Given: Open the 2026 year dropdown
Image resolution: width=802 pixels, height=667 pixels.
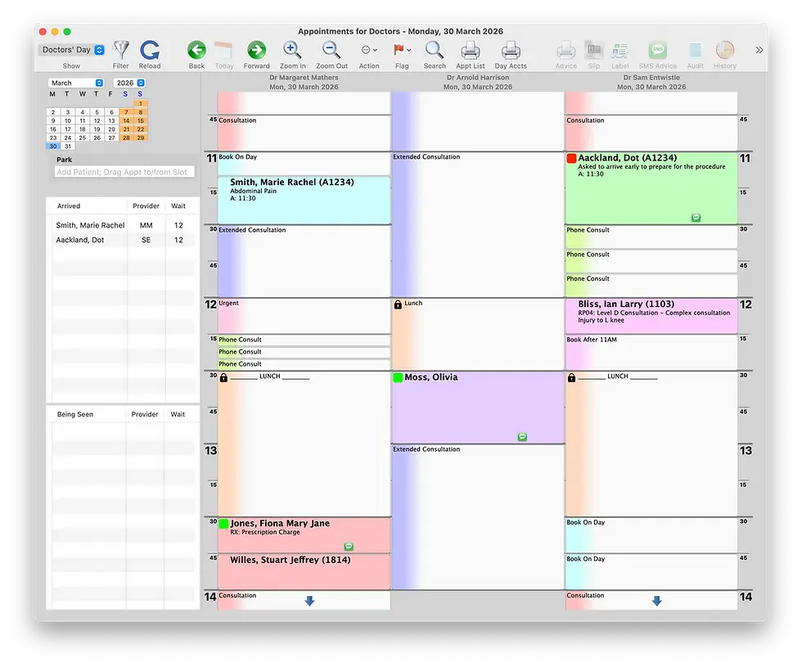Looking at the screenshot, I should (129, 83).
